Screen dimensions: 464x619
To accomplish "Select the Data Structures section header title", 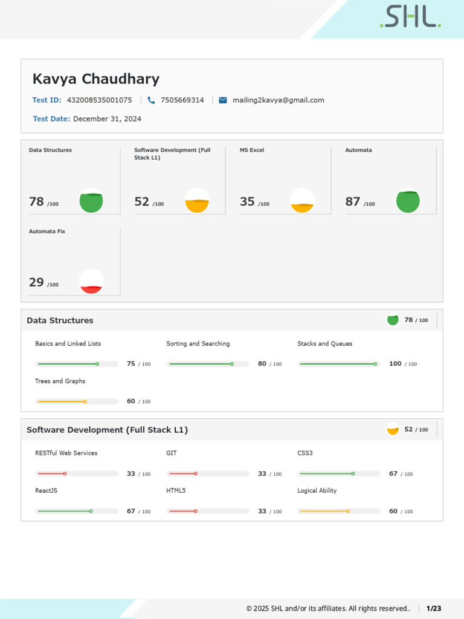I will (60, 320).
